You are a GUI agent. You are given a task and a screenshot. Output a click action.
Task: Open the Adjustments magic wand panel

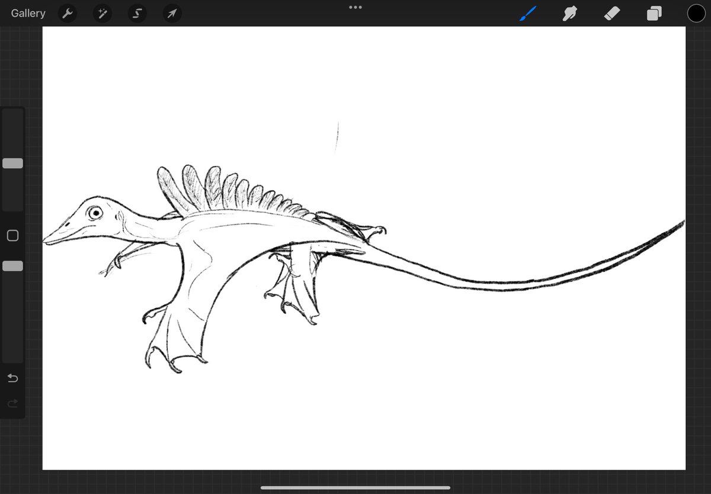click(102, 13)
